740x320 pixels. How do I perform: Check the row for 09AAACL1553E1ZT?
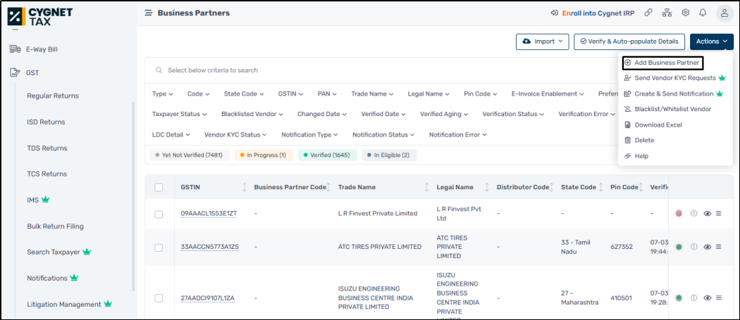pos(159,214)
